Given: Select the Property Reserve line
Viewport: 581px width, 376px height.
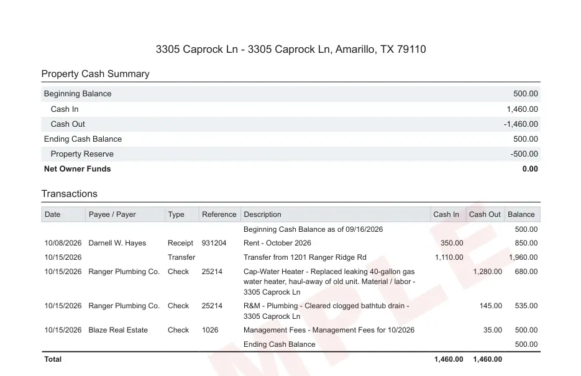Looking at the screenshot, I should pyautogui.click(x=291, y=154).
